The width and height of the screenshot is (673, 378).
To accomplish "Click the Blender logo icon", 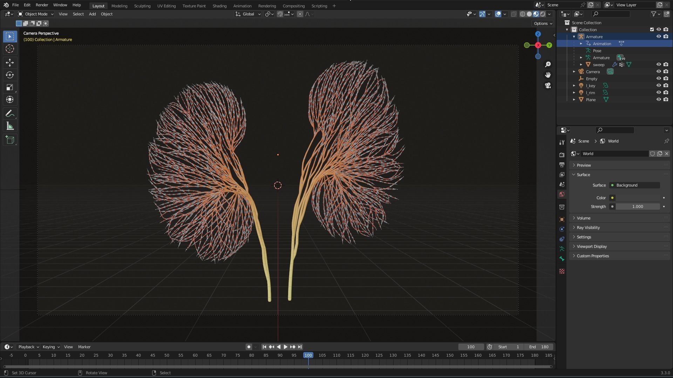I will [6, 5].
